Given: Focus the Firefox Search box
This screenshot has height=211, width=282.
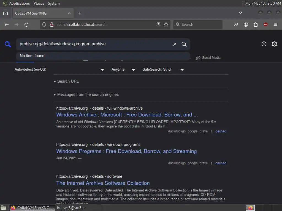Looking at the screenshot, I should 198,24.
